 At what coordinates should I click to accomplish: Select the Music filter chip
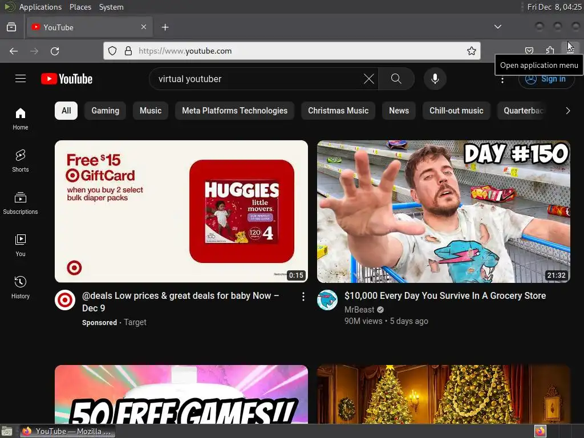click(x=151, y=111)
